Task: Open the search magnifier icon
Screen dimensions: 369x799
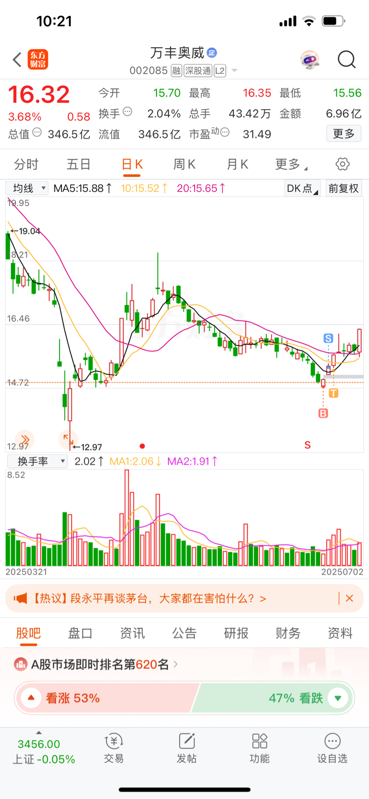Action: point(346,60)
